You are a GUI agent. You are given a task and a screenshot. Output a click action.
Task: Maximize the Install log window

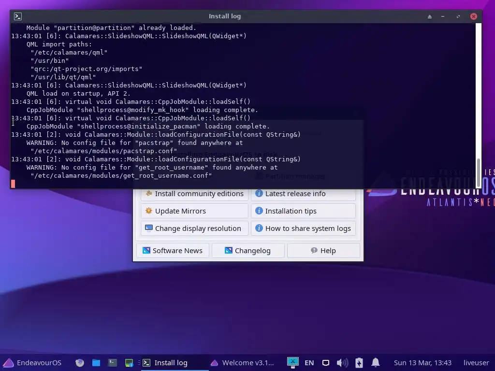tap(458, 16)
